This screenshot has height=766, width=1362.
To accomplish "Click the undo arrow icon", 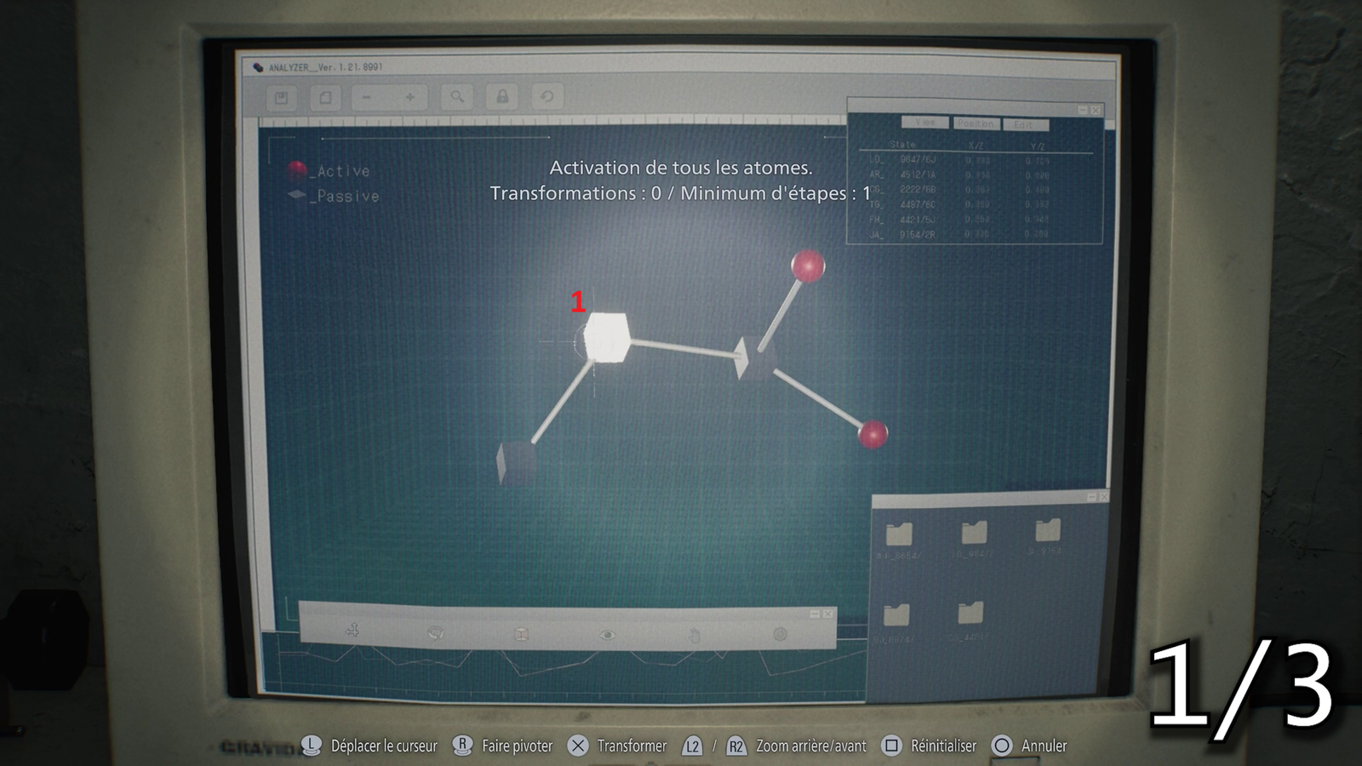I will (x=547, y=97).
